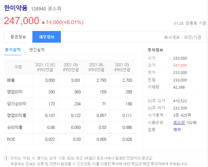Click the 순이익률 value 0.093
This screenshot has height=167, width=208.
coord(76,127)
